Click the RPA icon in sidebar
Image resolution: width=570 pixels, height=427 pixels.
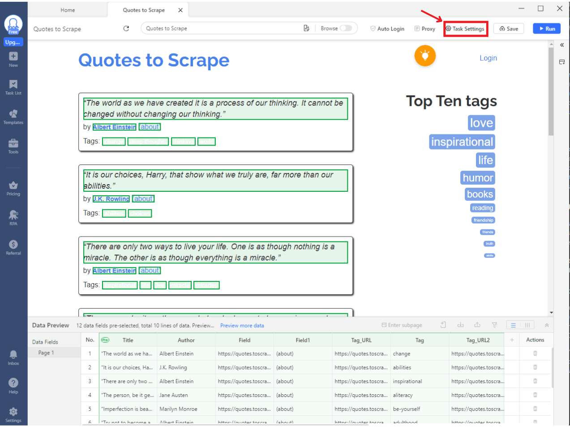pos(13,217)
